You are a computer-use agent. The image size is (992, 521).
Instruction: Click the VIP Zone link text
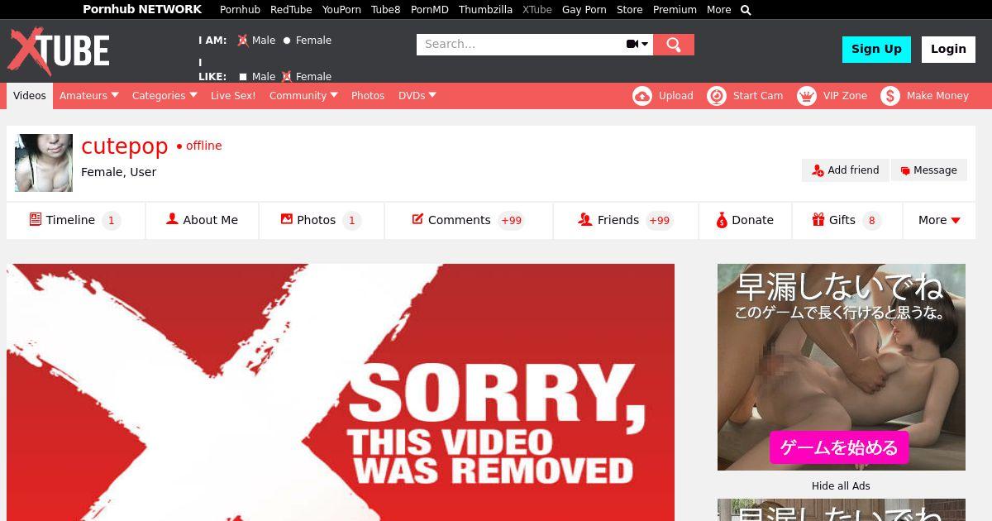[x=845, y=96]
